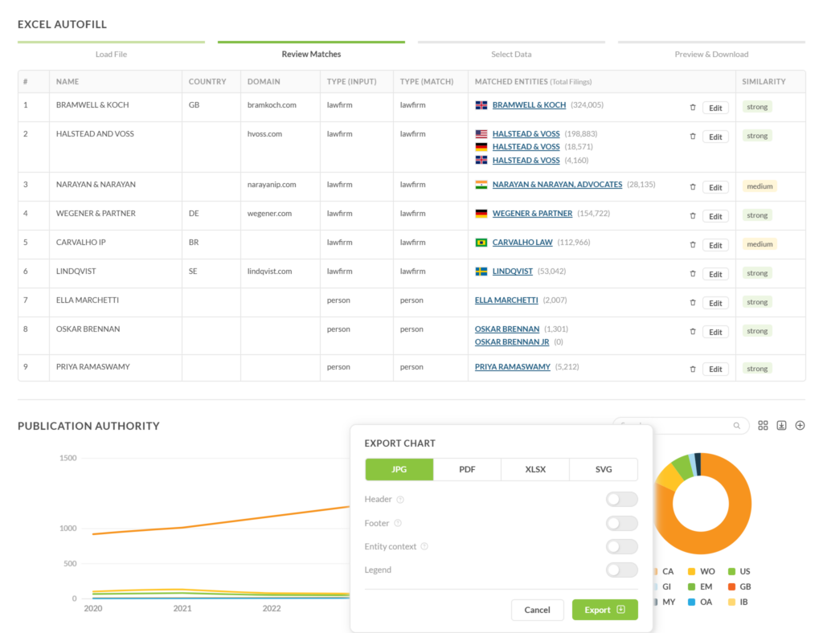823x633 pixels.
Task: Cancel the Export Chart dialog
Action: [x=538, y=610]
